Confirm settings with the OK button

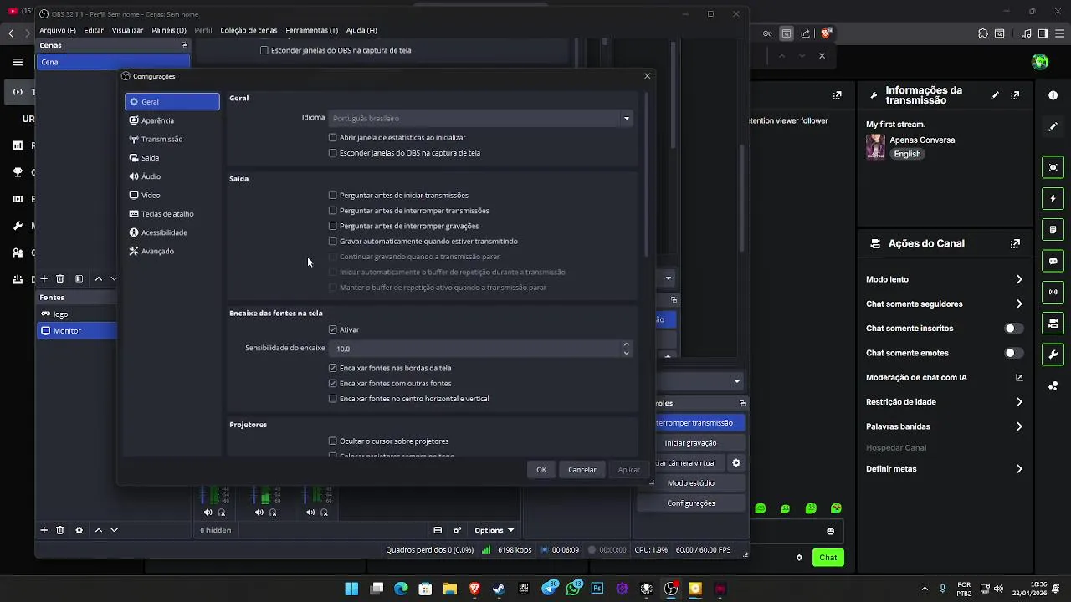(541, 469)
